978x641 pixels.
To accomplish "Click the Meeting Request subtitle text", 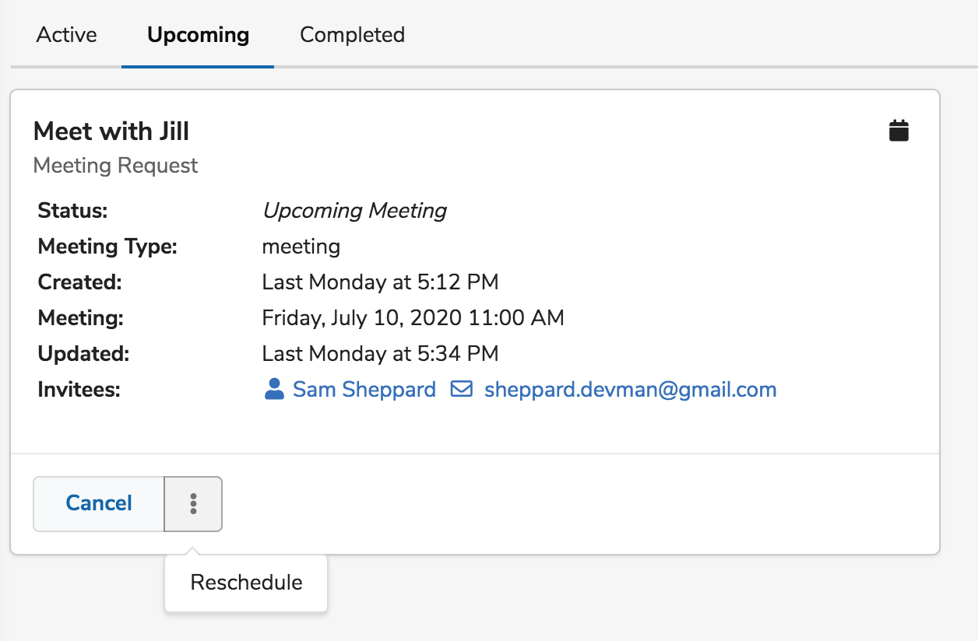I will point(115,165).
